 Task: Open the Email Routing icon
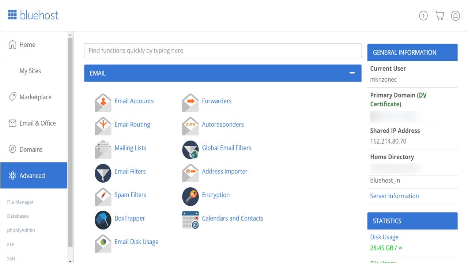tap(103, 126)
